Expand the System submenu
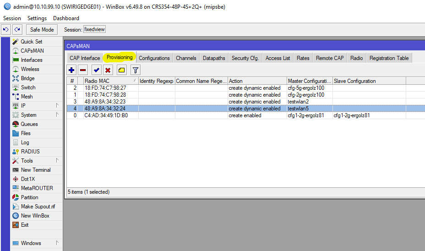The image size is (425, 251). [36, 115]
